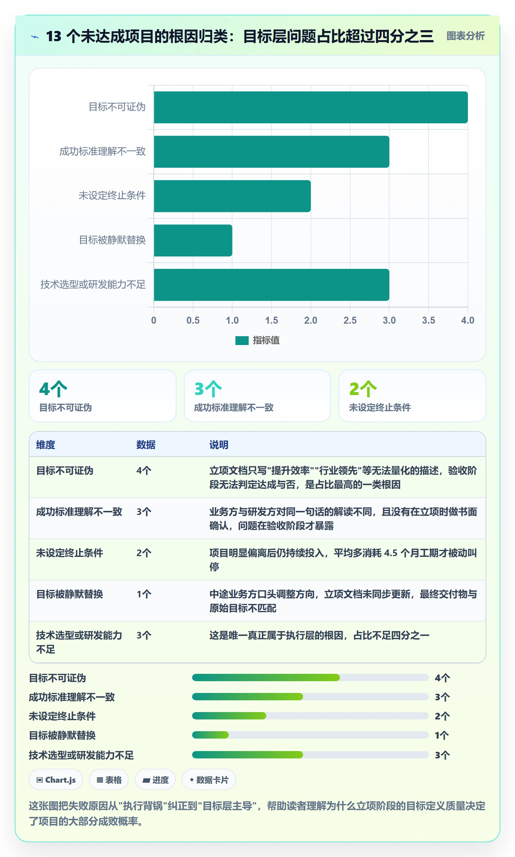Select the 成功标准理解不一致 chart bar

(x=271, y=152)
